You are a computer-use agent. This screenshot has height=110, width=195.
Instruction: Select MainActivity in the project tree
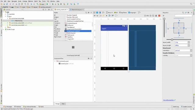coord(19,21)
